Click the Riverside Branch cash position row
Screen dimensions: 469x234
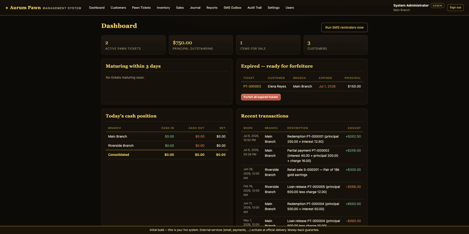coord(167,146)
